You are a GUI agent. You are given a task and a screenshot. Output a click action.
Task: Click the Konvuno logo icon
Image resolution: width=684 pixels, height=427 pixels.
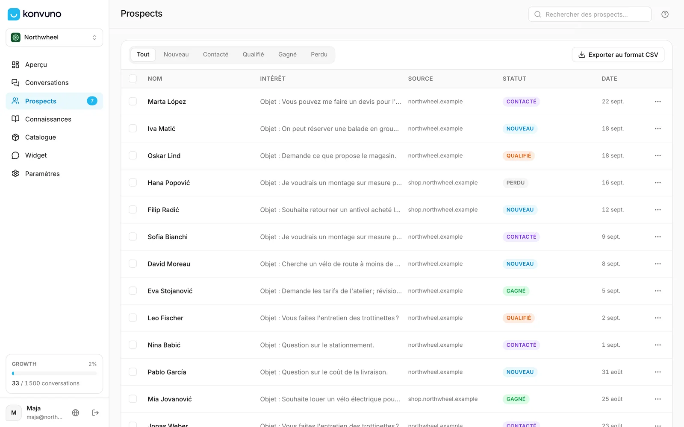pos(14,14)
